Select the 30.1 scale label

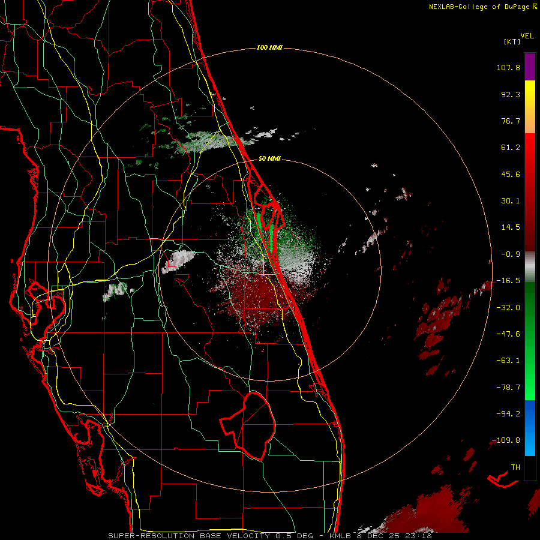tap(511, 201)
